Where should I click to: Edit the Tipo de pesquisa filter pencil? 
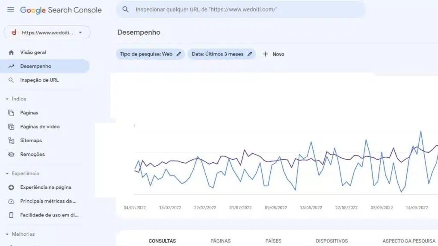tap(179, 54)
